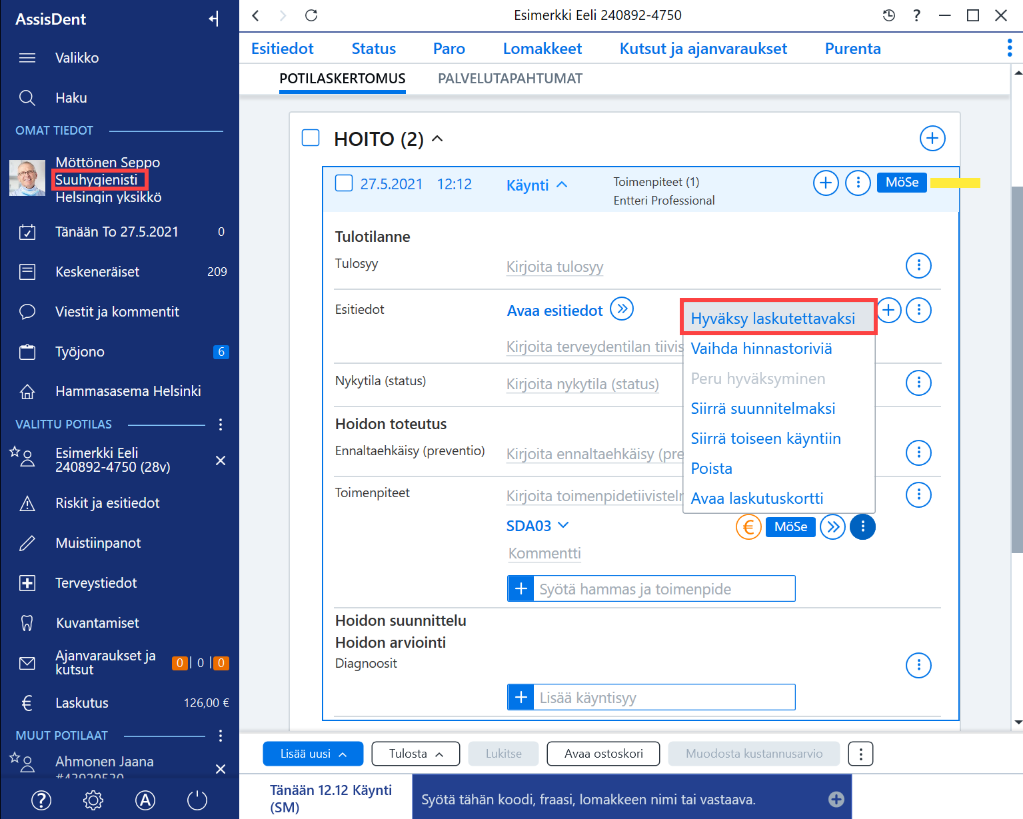Open Keskeneräiset unfinished items
The image size is (1023, 819).
[97, 272]
